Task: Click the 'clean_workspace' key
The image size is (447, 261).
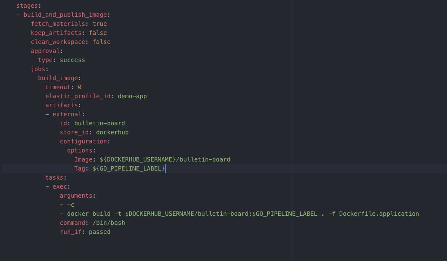Action: (58, 42)
